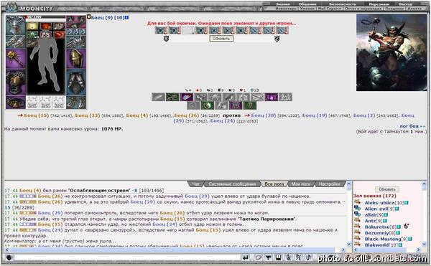431x266 pixels.
Task: Click the Обновить button above warriors list
Action: tap(387, 189)
